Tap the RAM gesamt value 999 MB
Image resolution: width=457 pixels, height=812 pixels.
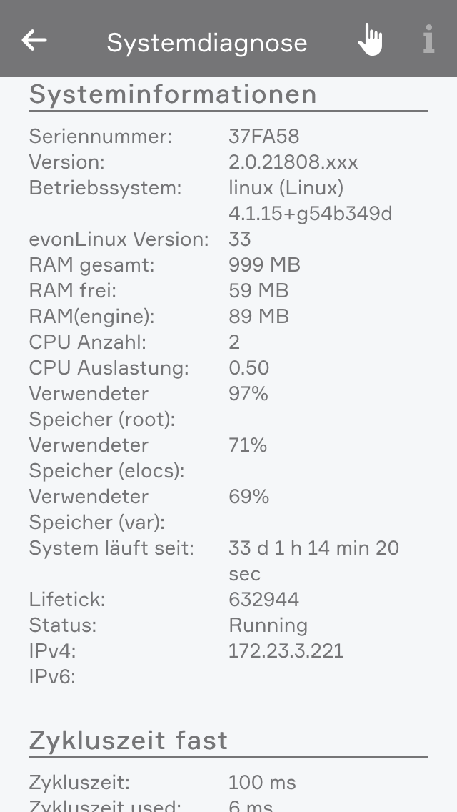[264, 265]
